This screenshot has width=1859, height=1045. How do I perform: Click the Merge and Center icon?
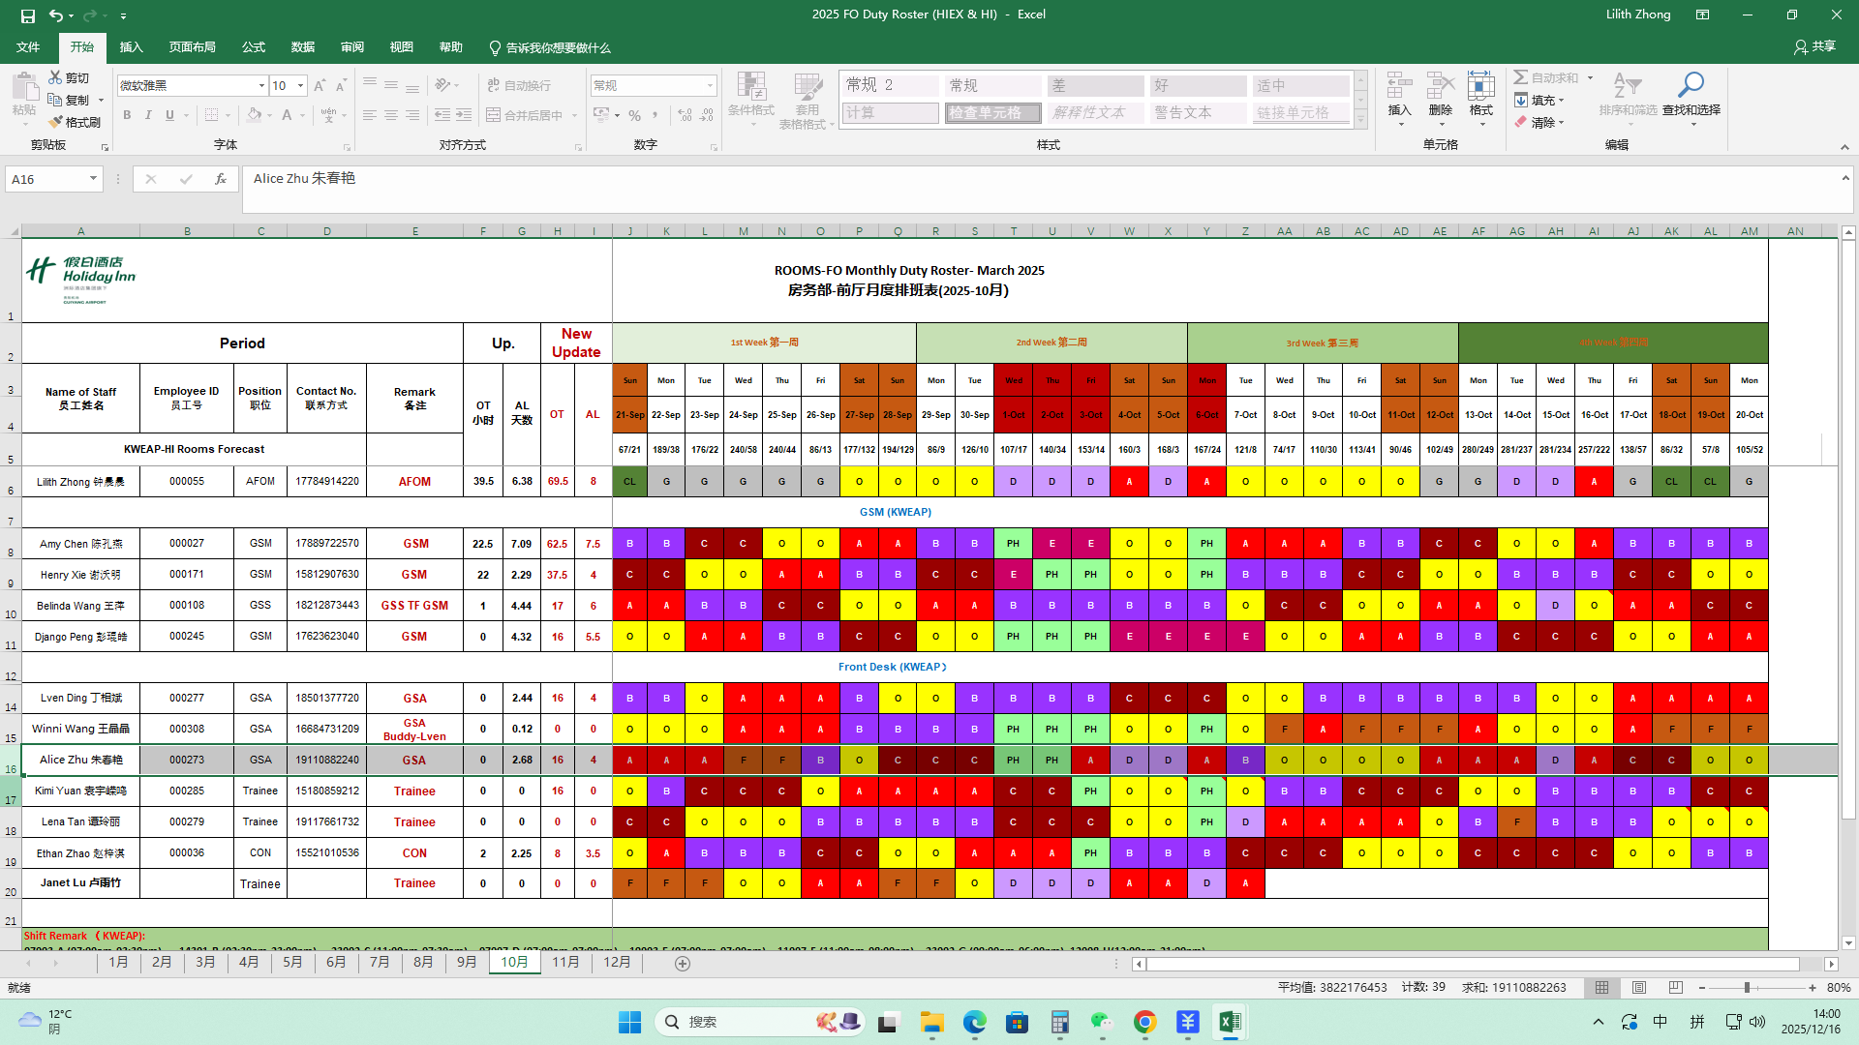click(x=494, y=115)
